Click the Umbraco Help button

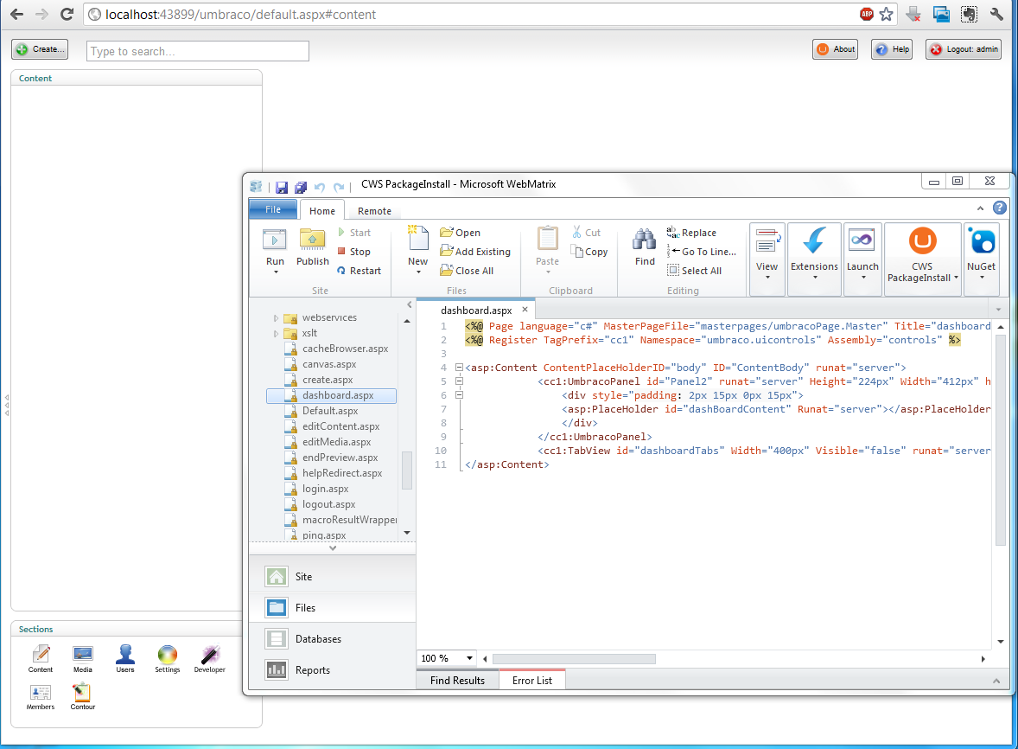[x=892, y=49]
